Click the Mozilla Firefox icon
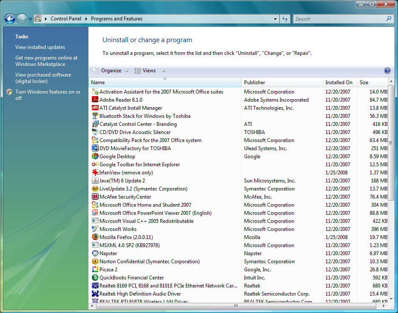The image size is (398, 313). coord(95,237)
